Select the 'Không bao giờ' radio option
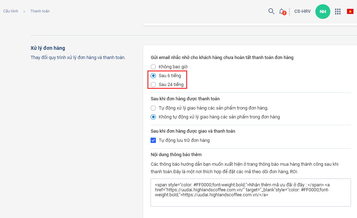The height and width of the screenshot is (218, 357). pos(153,67)
